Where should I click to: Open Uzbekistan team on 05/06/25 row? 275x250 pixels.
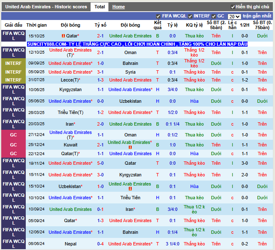pos(130,101)
